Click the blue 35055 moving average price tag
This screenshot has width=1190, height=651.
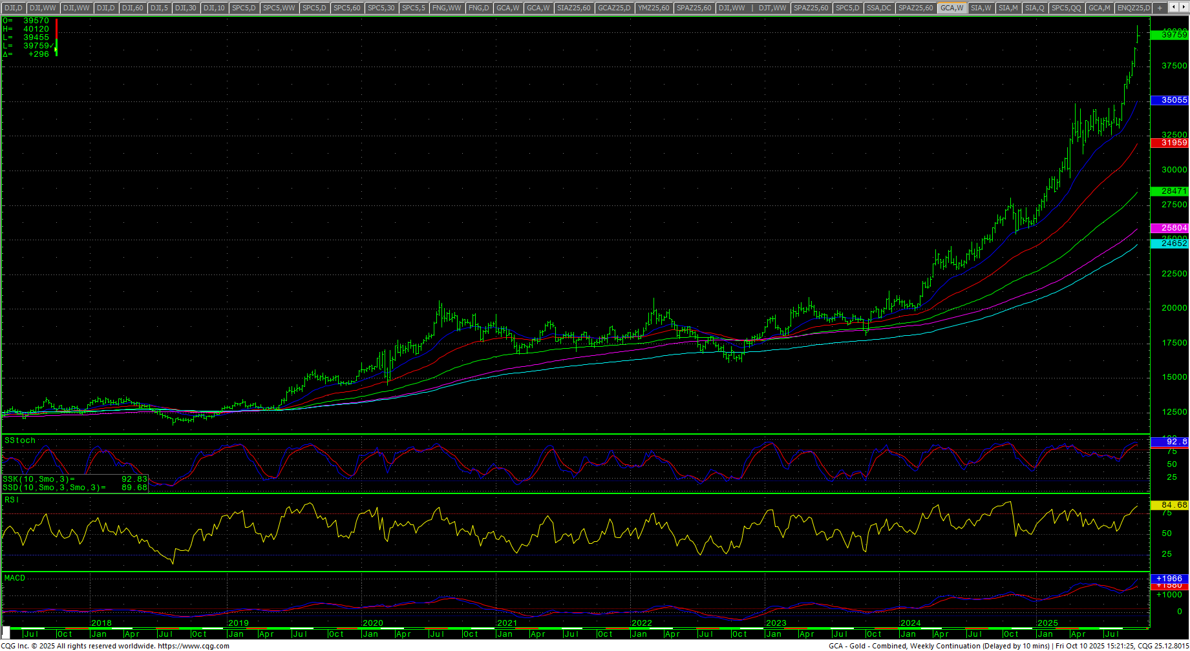click(x=1170, y=100)
